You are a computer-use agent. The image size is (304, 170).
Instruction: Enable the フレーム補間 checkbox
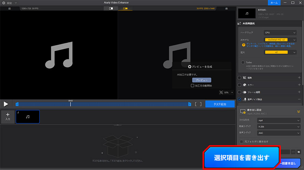click(x=239, y=92)
